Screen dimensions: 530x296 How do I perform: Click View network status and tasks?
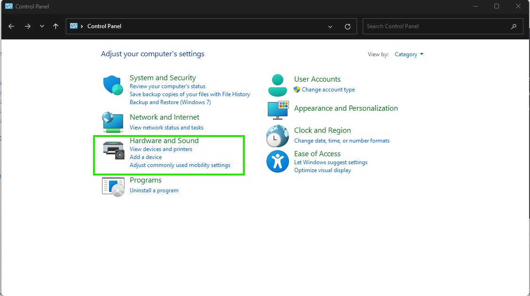166,128
